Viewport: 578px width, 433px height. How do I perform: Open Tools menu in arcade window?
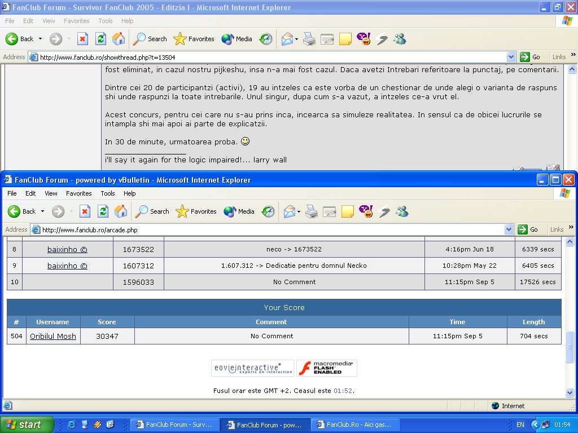(x=108, y=193)
